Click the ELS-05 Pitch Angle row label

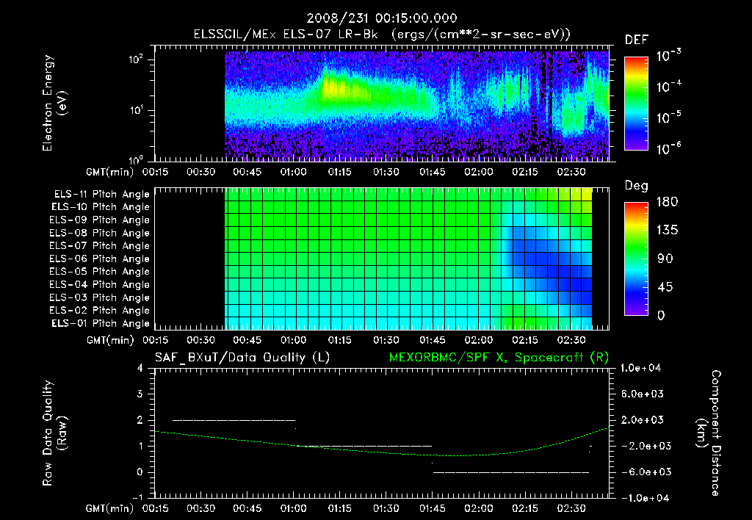(x=100, y=272)
